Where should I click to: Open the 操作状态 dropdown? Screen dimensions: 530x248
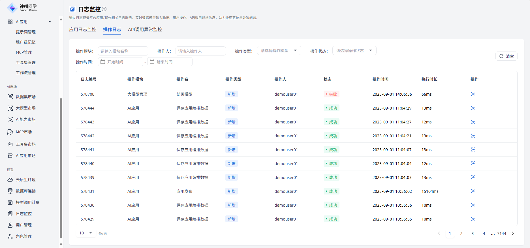(354, 50)
